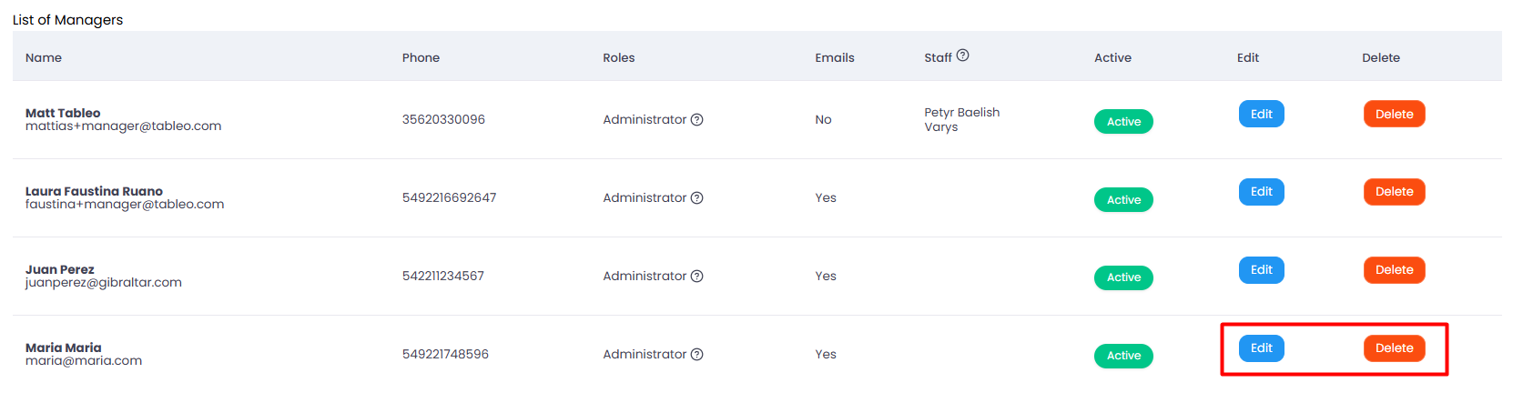Click the help icon next to Staff header
The image size is (1523, 403).
point(962,55)
